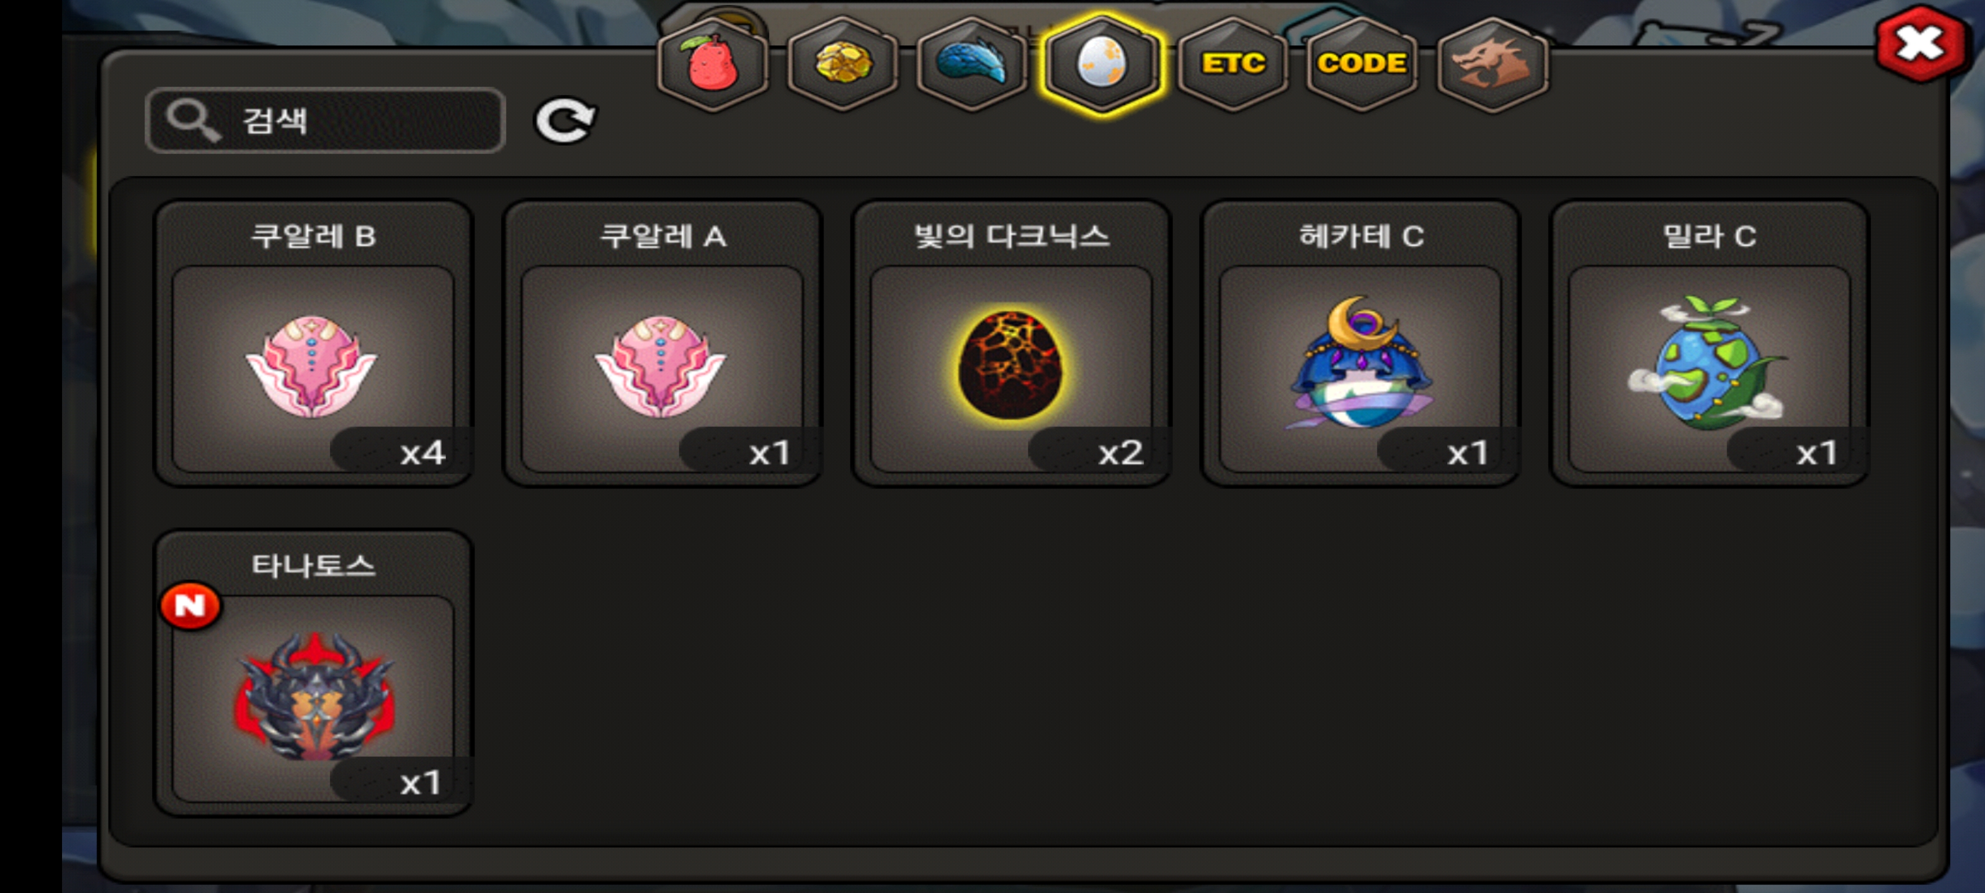Open the new 타나토스 egg
Screen dimensions: 1985x893
[313, 673]
